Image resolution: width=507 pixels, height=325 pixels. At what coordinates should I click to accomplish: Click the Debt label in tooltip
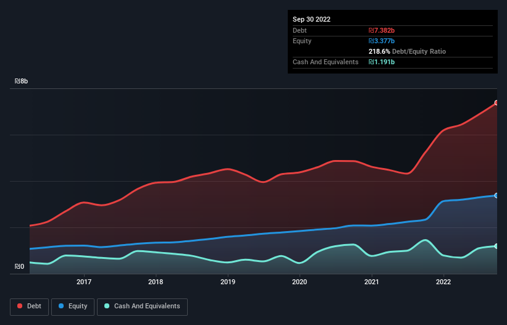tap(300, 30)
